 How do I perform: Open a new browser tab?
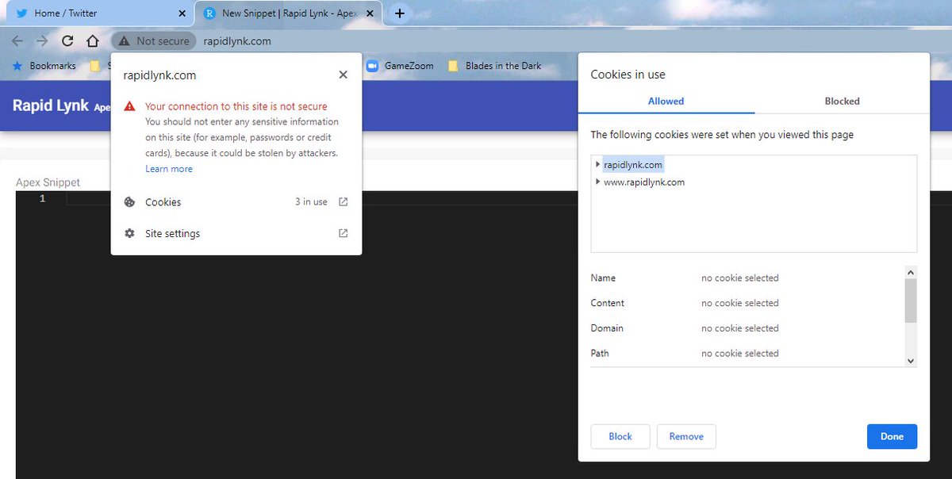(x=400, y=13)
